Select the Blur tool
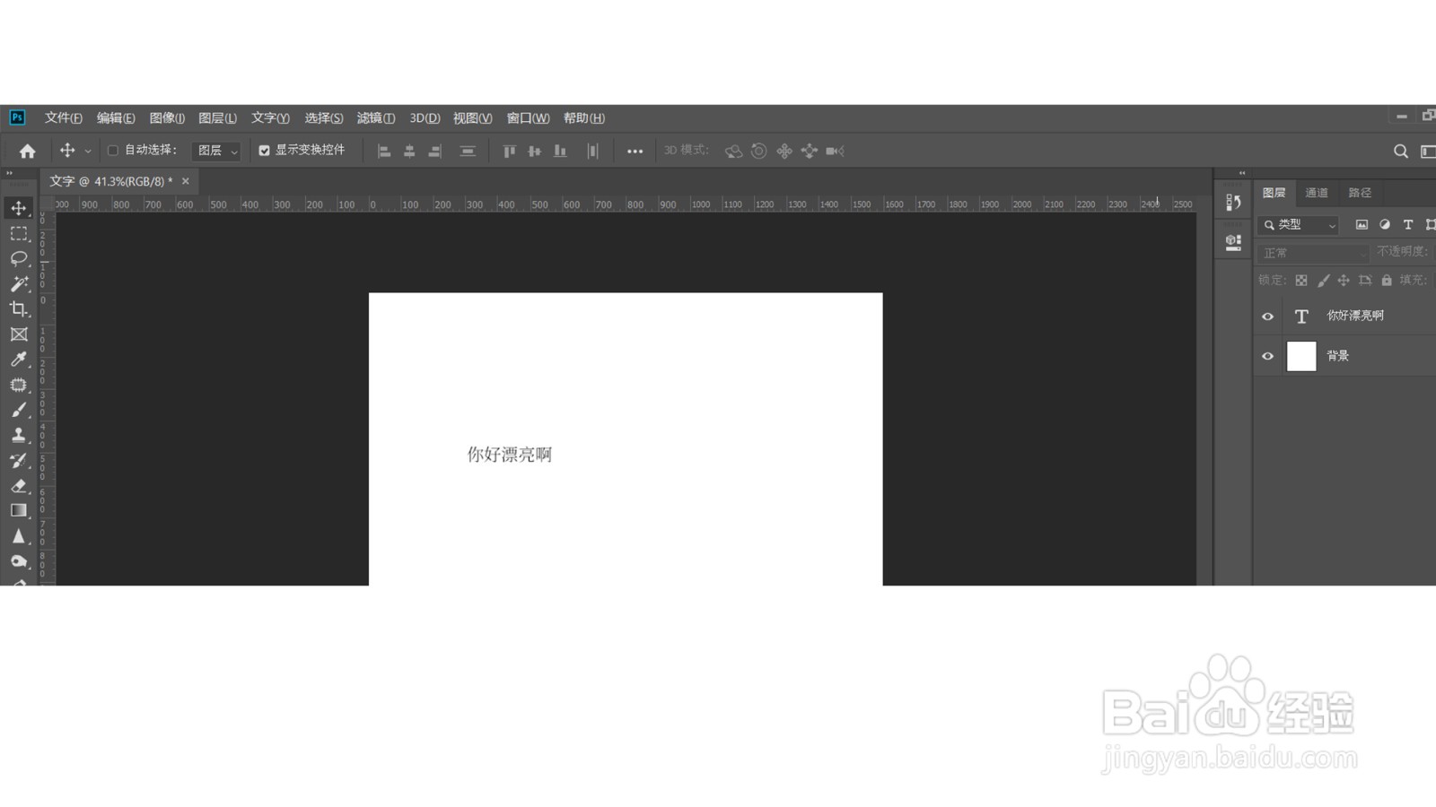The width and height of the screenshot is (1436, 807). [x=18, y=536]
